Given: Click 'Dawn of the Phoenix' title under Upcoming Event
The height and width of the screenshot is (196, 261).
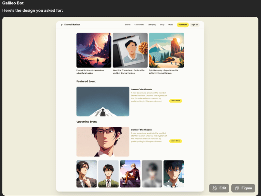Looking at the screenshot, I should coord(142,130).
